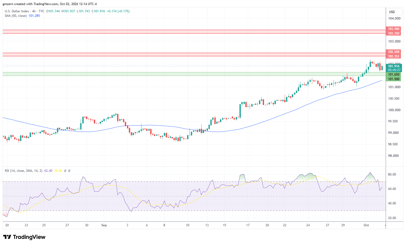
Task: Select the SMA (50, close) indicator label
Action: point(16,16)
